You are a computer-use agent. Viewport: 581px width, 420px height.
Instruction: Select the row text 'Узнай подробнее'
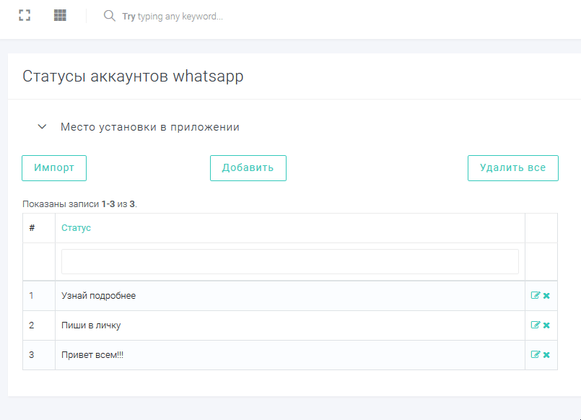pos(98,296)
